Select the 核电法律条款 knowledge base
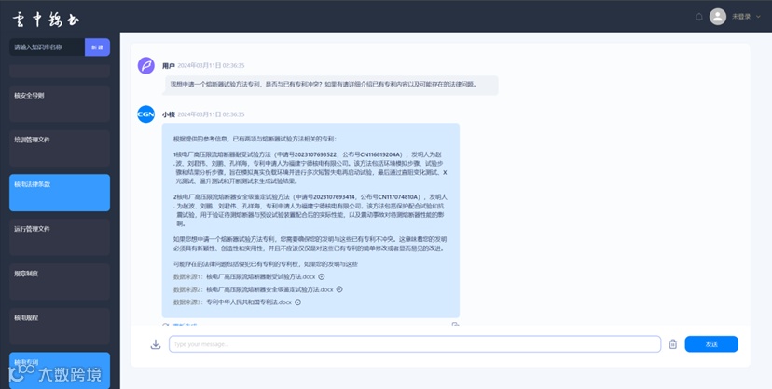 pyautogui.click(x=60, y=193)
